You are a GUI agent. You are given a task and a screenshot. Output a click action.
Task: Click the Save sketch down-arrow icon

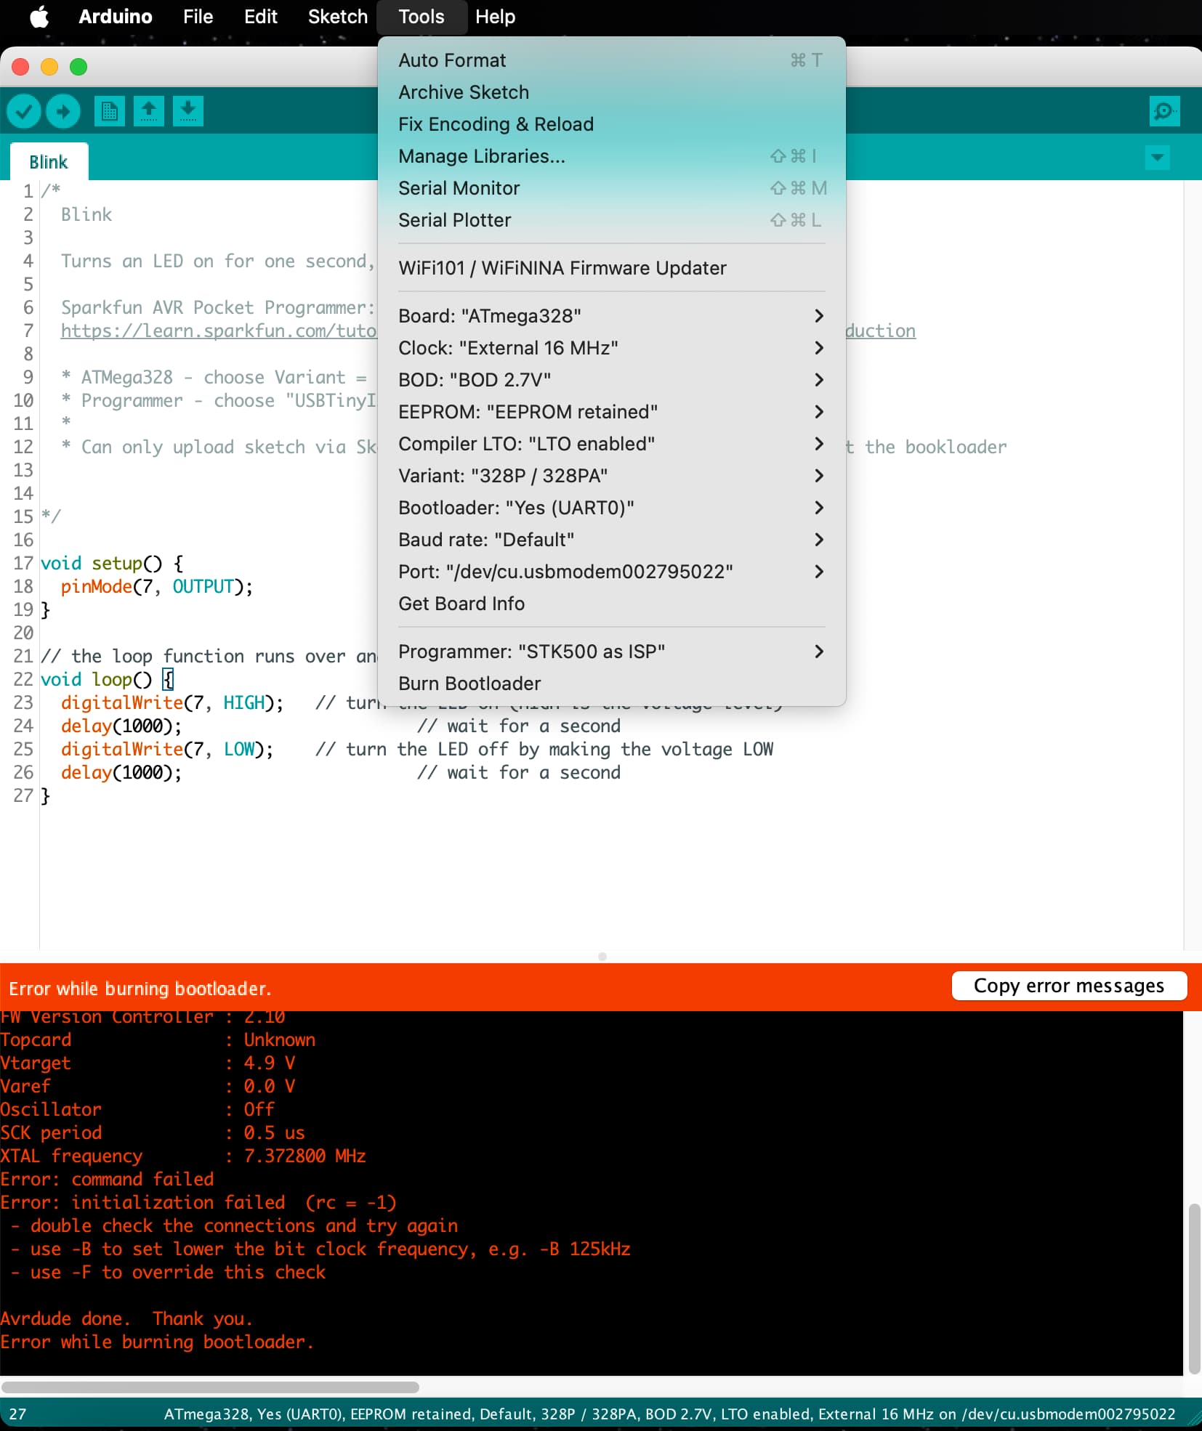click(188, 112)
